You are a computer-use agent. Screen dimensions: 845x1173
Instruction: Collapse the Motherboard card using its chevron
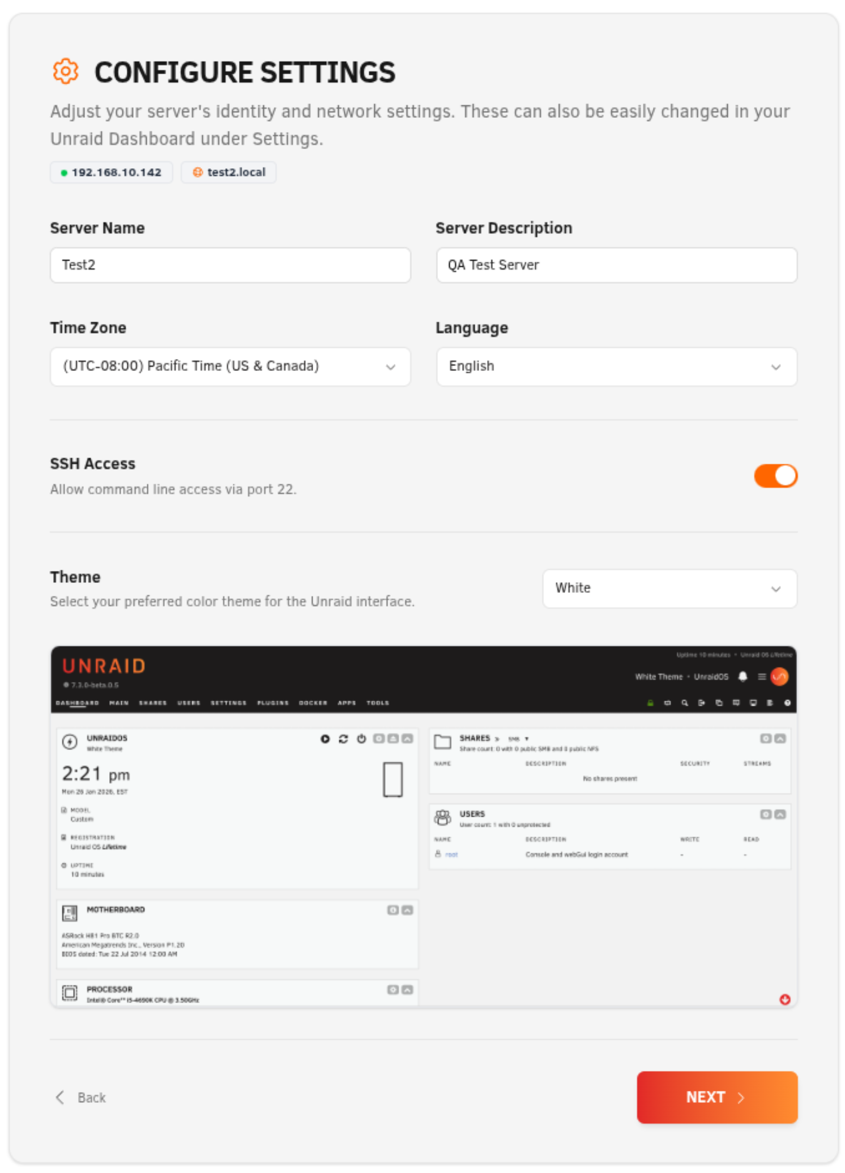tap(407, 910)
